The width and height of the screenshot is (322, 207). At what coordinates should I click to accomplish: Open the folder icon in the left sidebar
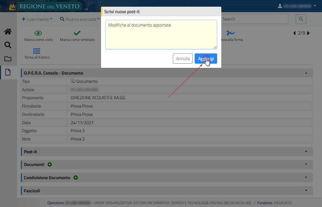tap(8, 59)
